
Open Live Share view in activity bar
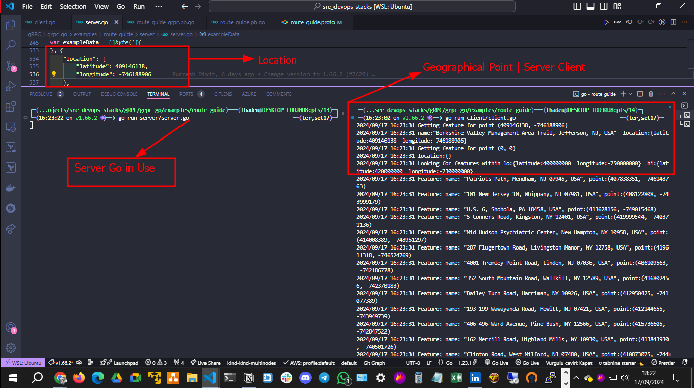(x=10, y=229)
